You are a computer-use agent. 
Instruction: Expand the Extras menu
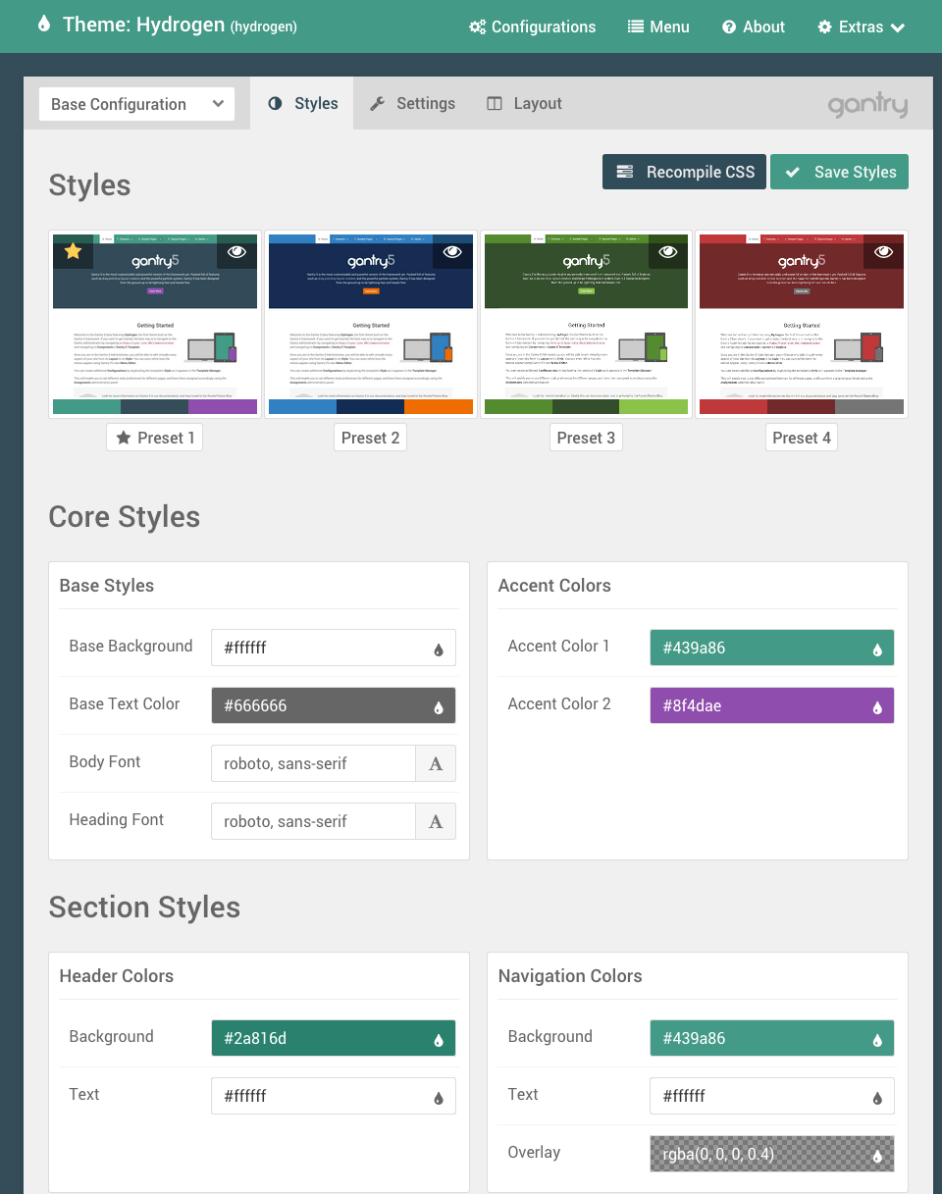pyautogui.click(x=861, y=26)
